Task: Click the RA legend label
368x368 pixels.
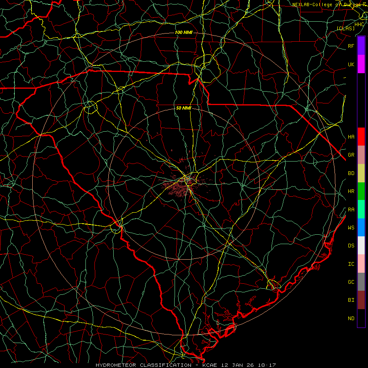Action: 351,210
